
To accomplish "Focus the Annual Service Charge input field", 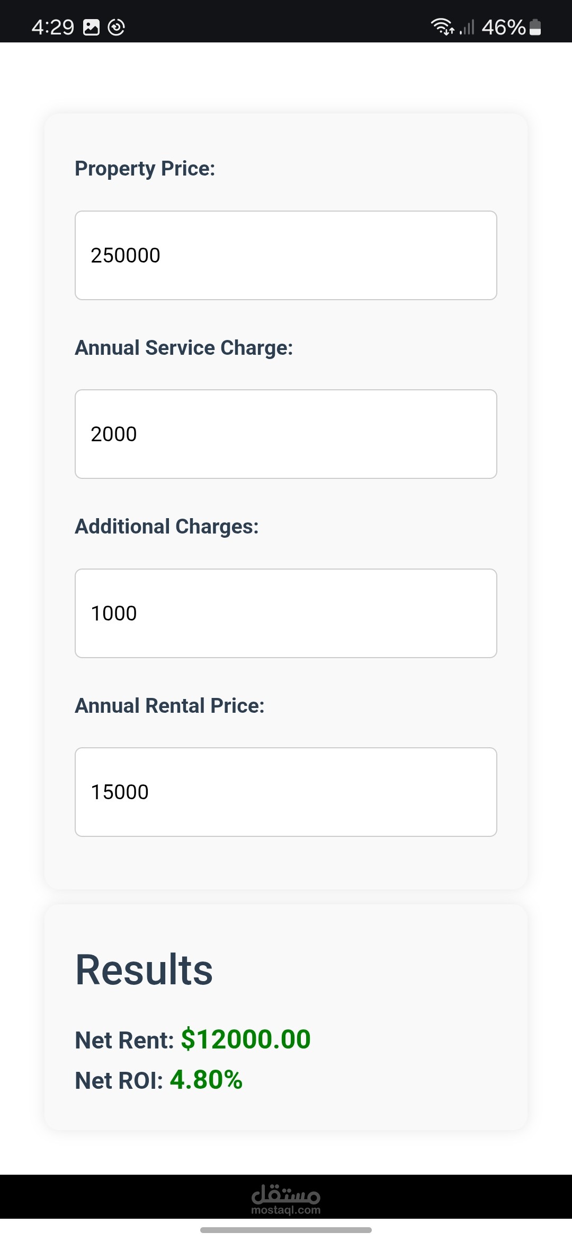I will point(286,434).
